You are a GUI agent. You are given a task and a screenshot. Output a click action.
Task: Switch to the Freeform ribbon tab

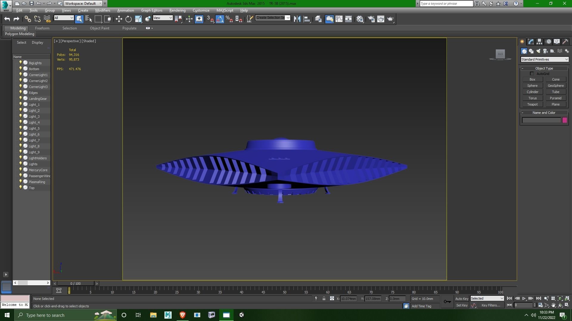[42, 28]
